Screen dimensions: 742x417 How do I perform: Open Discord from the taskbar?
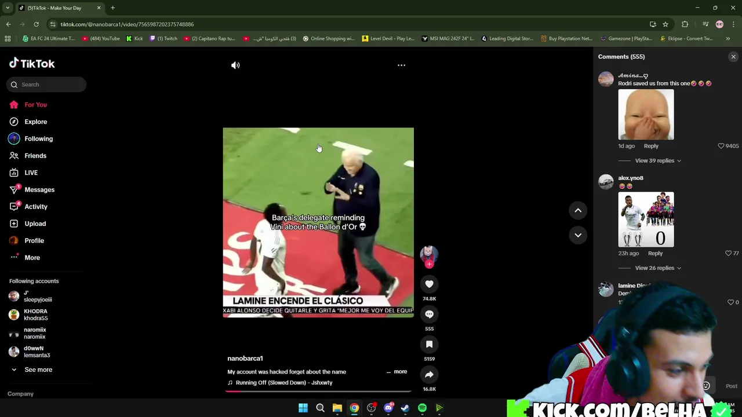[x=388, y=408]
